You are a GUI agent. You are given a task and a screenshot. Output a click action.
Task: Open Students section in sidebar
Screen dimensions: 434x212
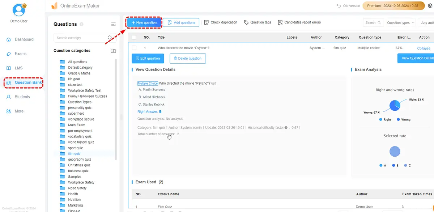[x=22, y=97]
